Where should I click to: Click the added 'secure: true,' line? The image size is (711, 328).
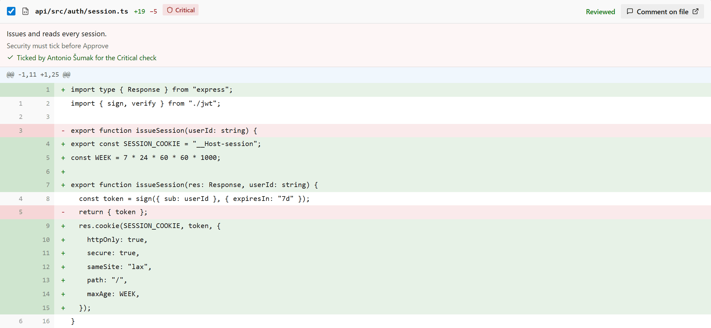point(355,253)
